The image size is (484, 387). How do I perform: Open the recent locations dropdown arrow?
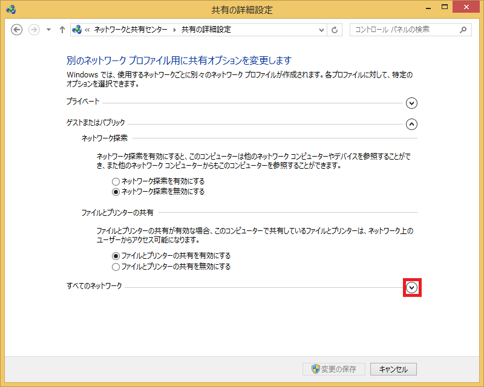pyautogui.click(x=48, y=30)
